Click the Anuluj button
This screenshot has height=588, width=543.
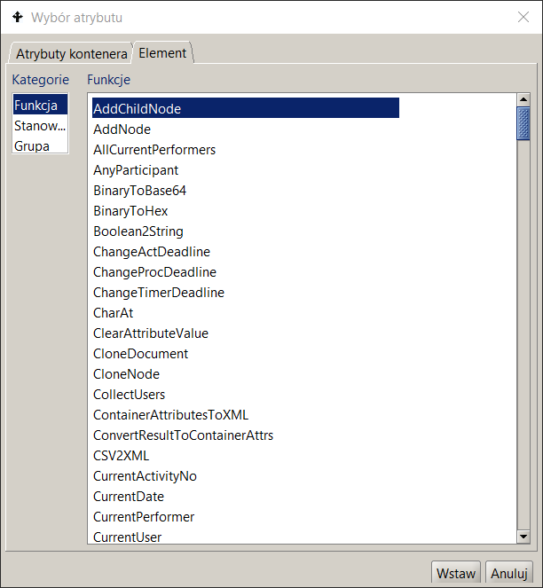coord(510,573)
